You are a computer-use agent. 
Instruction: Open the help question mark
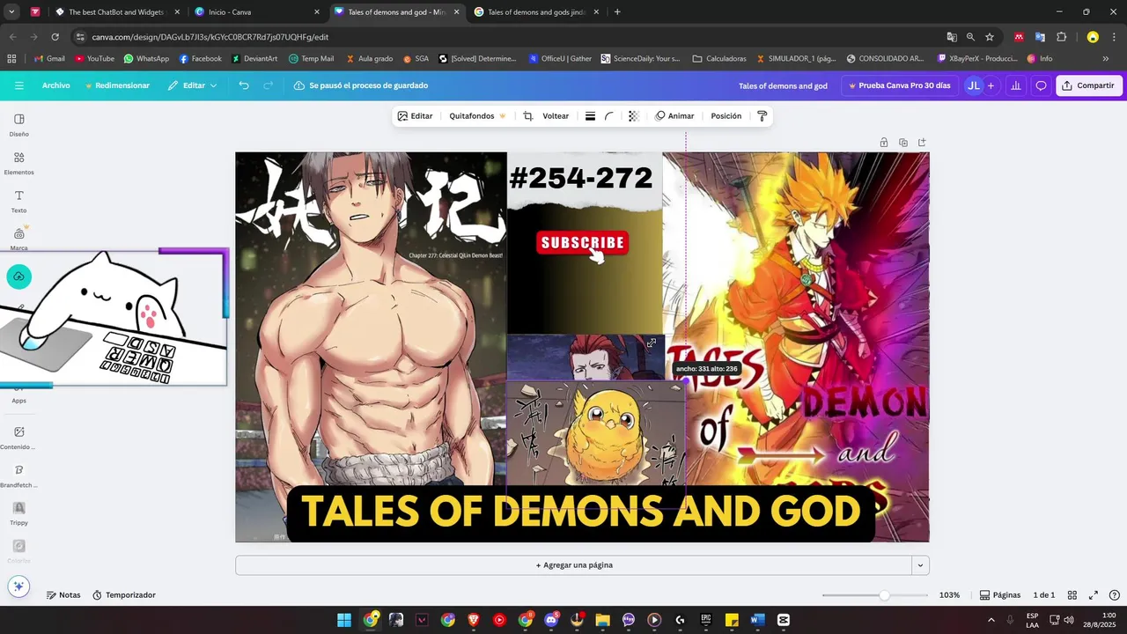pos(1115,595)
